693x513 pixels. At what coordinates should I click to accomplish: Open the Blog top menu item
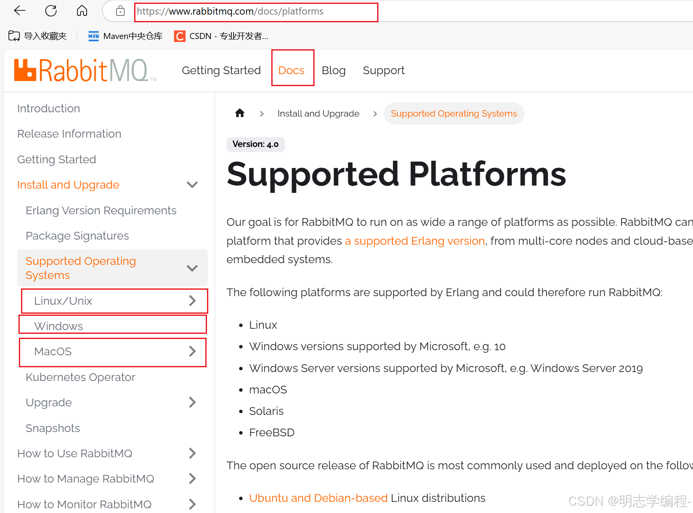(x=333, y=70)
